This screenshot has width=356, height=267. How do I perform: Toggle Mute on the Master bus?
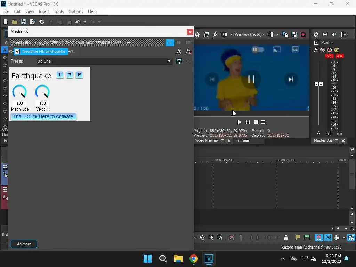tap(330, 50)
